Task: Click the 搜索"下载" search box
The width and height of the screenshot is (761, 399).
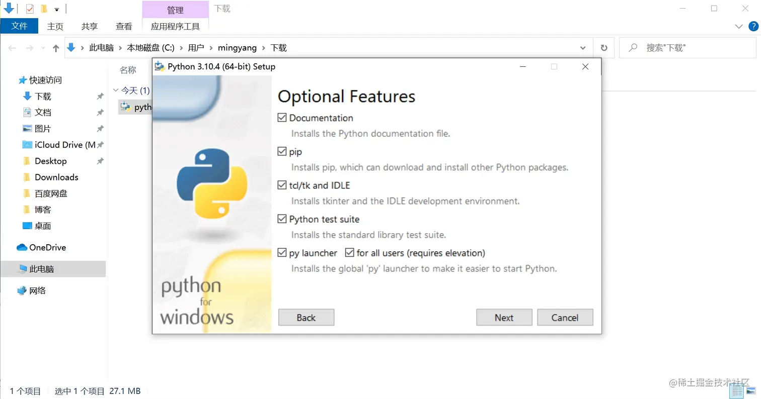Action: [x=688, y=48]
